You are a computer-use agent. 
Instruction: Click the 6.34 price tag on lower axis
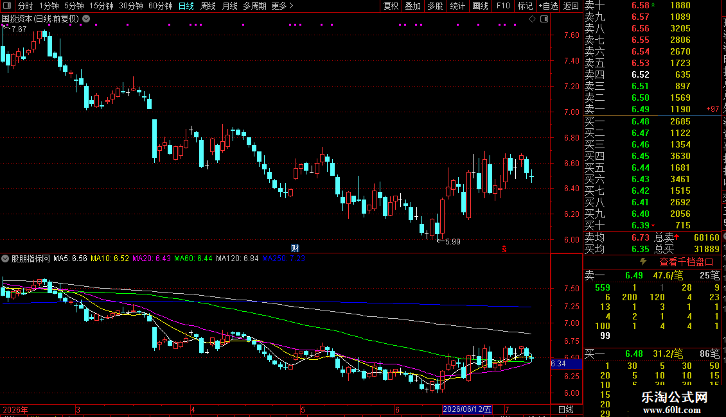tap(565, 364)
